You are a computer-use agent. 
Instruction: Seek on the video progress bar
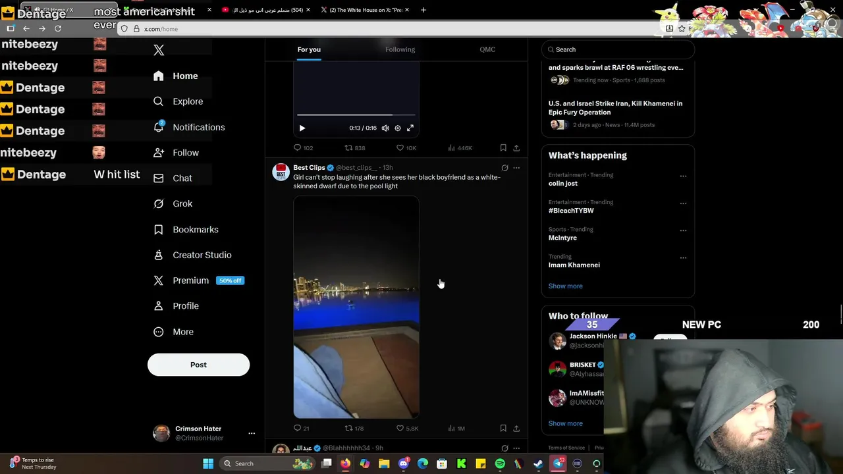point(356,115)
